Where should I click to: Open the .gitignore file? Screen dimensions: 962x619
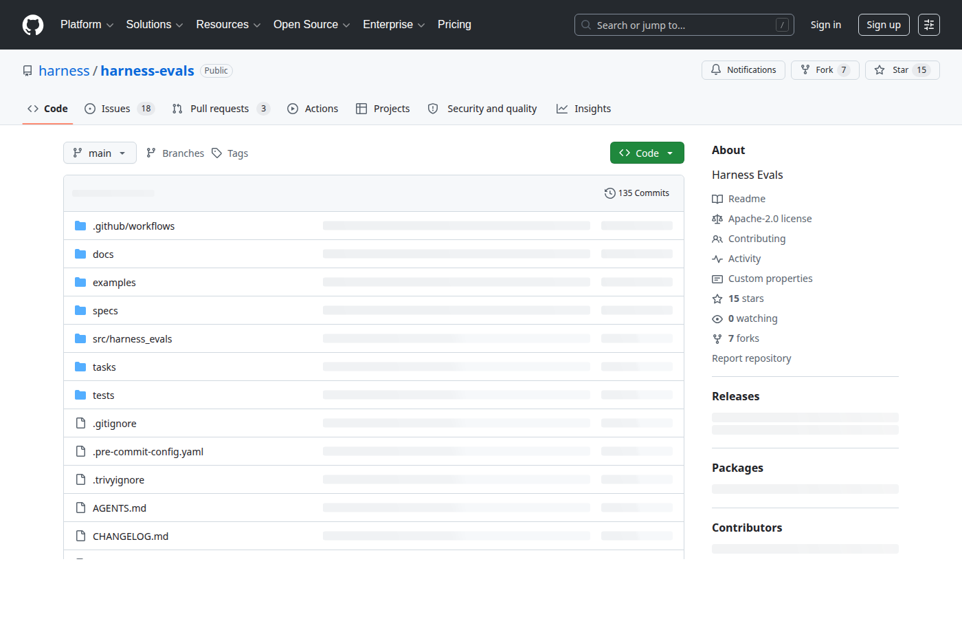[x=115, y=424]
